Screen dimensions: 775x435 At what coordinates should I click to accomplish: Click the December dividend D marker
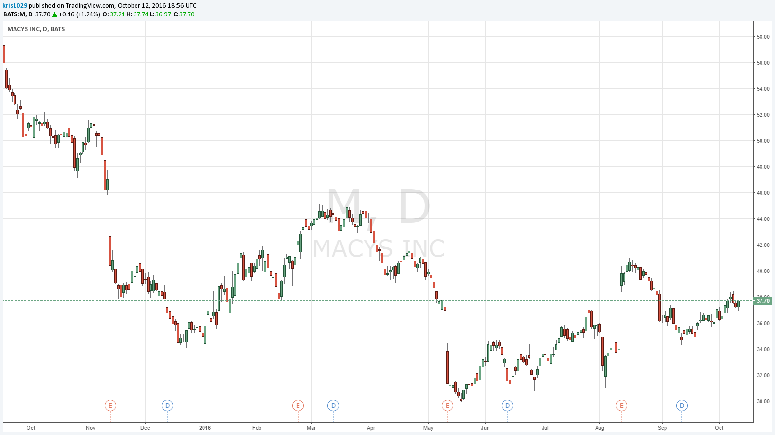coord(167,406)
